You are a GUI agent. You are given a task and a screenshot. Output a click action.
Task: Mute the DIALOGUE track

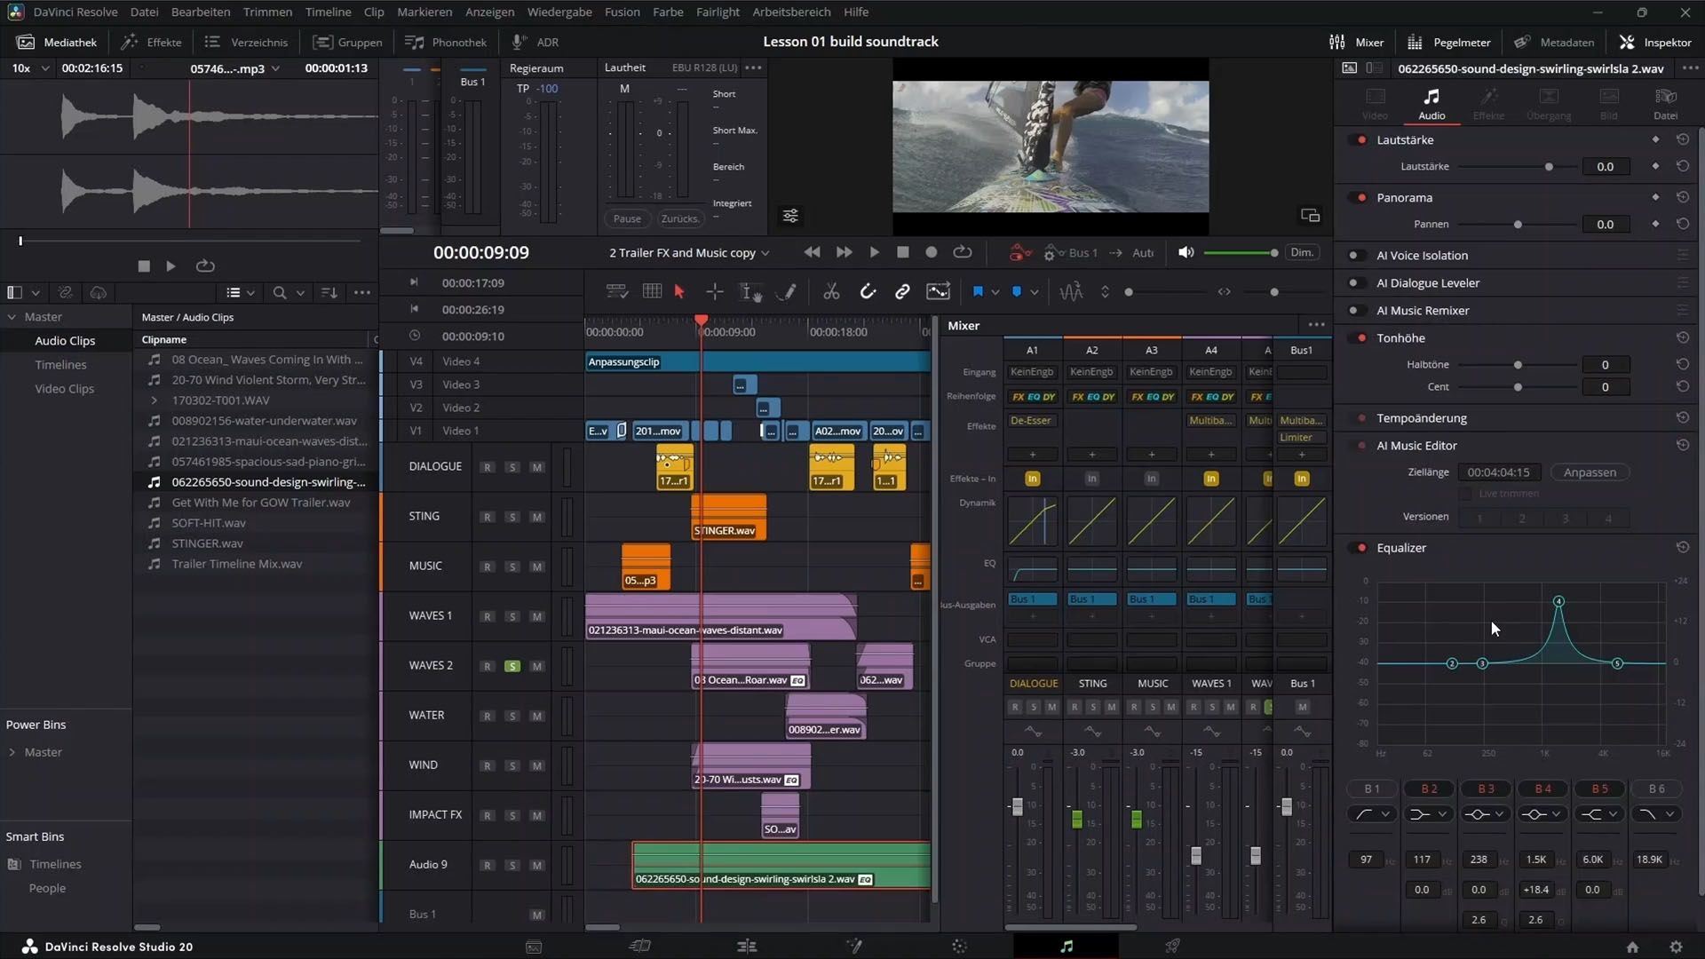coord(536,467)
